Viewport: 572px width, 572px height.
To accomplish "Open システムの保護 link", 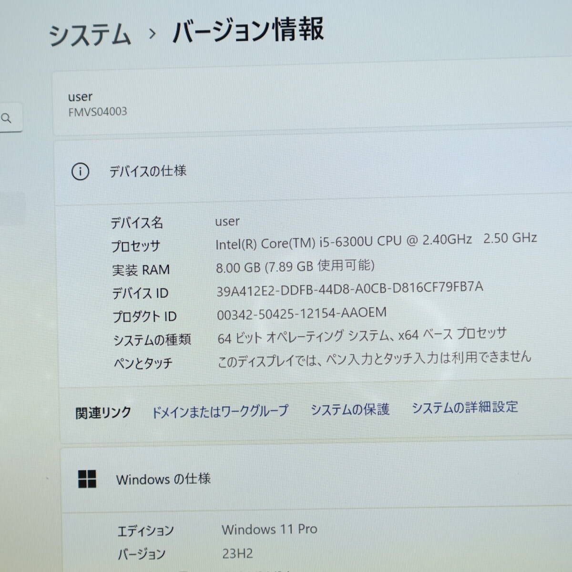I will click(350, 409).
